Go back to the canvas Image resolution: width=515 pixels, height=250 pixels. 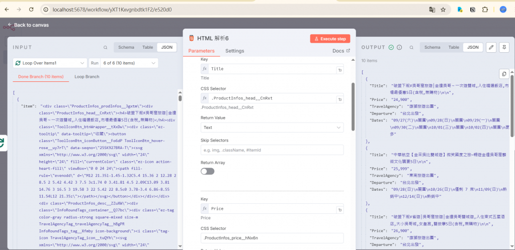coord(28,25)
